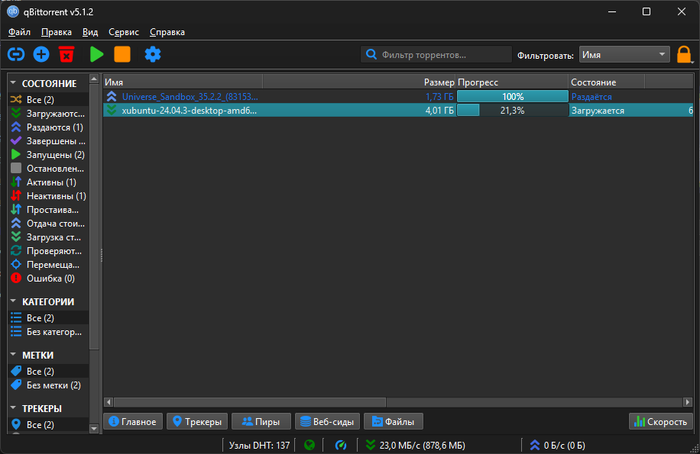The width and height of the screenshot is (700, 454).
Task: Click the horizontal scrollbar right arrow
Action: [x=688, y=402]
